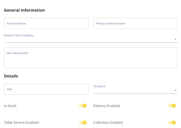Click the Table Service Enabled label
181x128 pixels.
tap(21, 123)
